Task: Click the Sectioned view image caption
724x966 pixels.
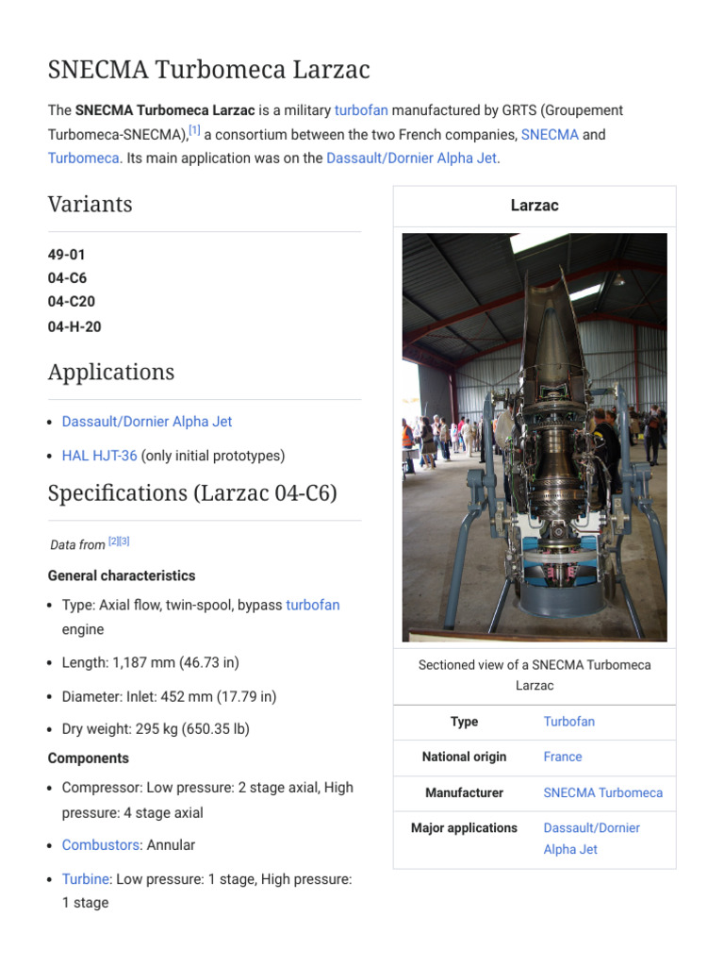Action: pyautogui.click(x=535, y=675)
